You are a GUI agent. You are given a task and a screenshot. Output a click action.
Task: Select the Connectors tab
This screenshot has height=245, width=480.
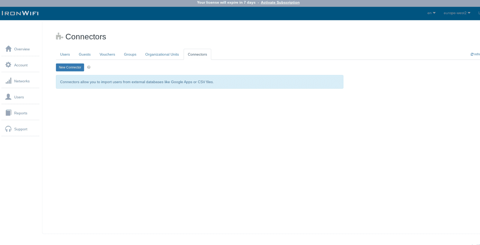tap(197, 54)
